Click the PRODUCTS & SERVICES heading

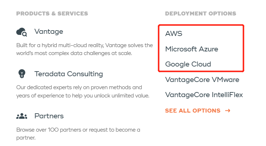(x=52, y=14)
